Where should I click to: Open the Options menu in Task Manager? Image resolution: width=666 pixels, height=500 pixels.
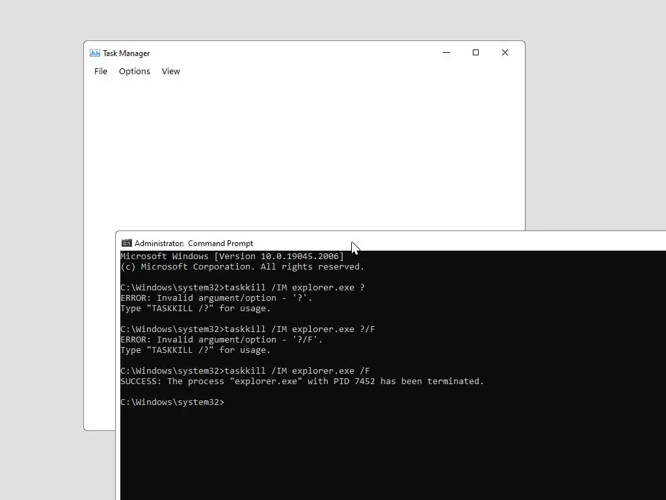click(x=134, y=72)
